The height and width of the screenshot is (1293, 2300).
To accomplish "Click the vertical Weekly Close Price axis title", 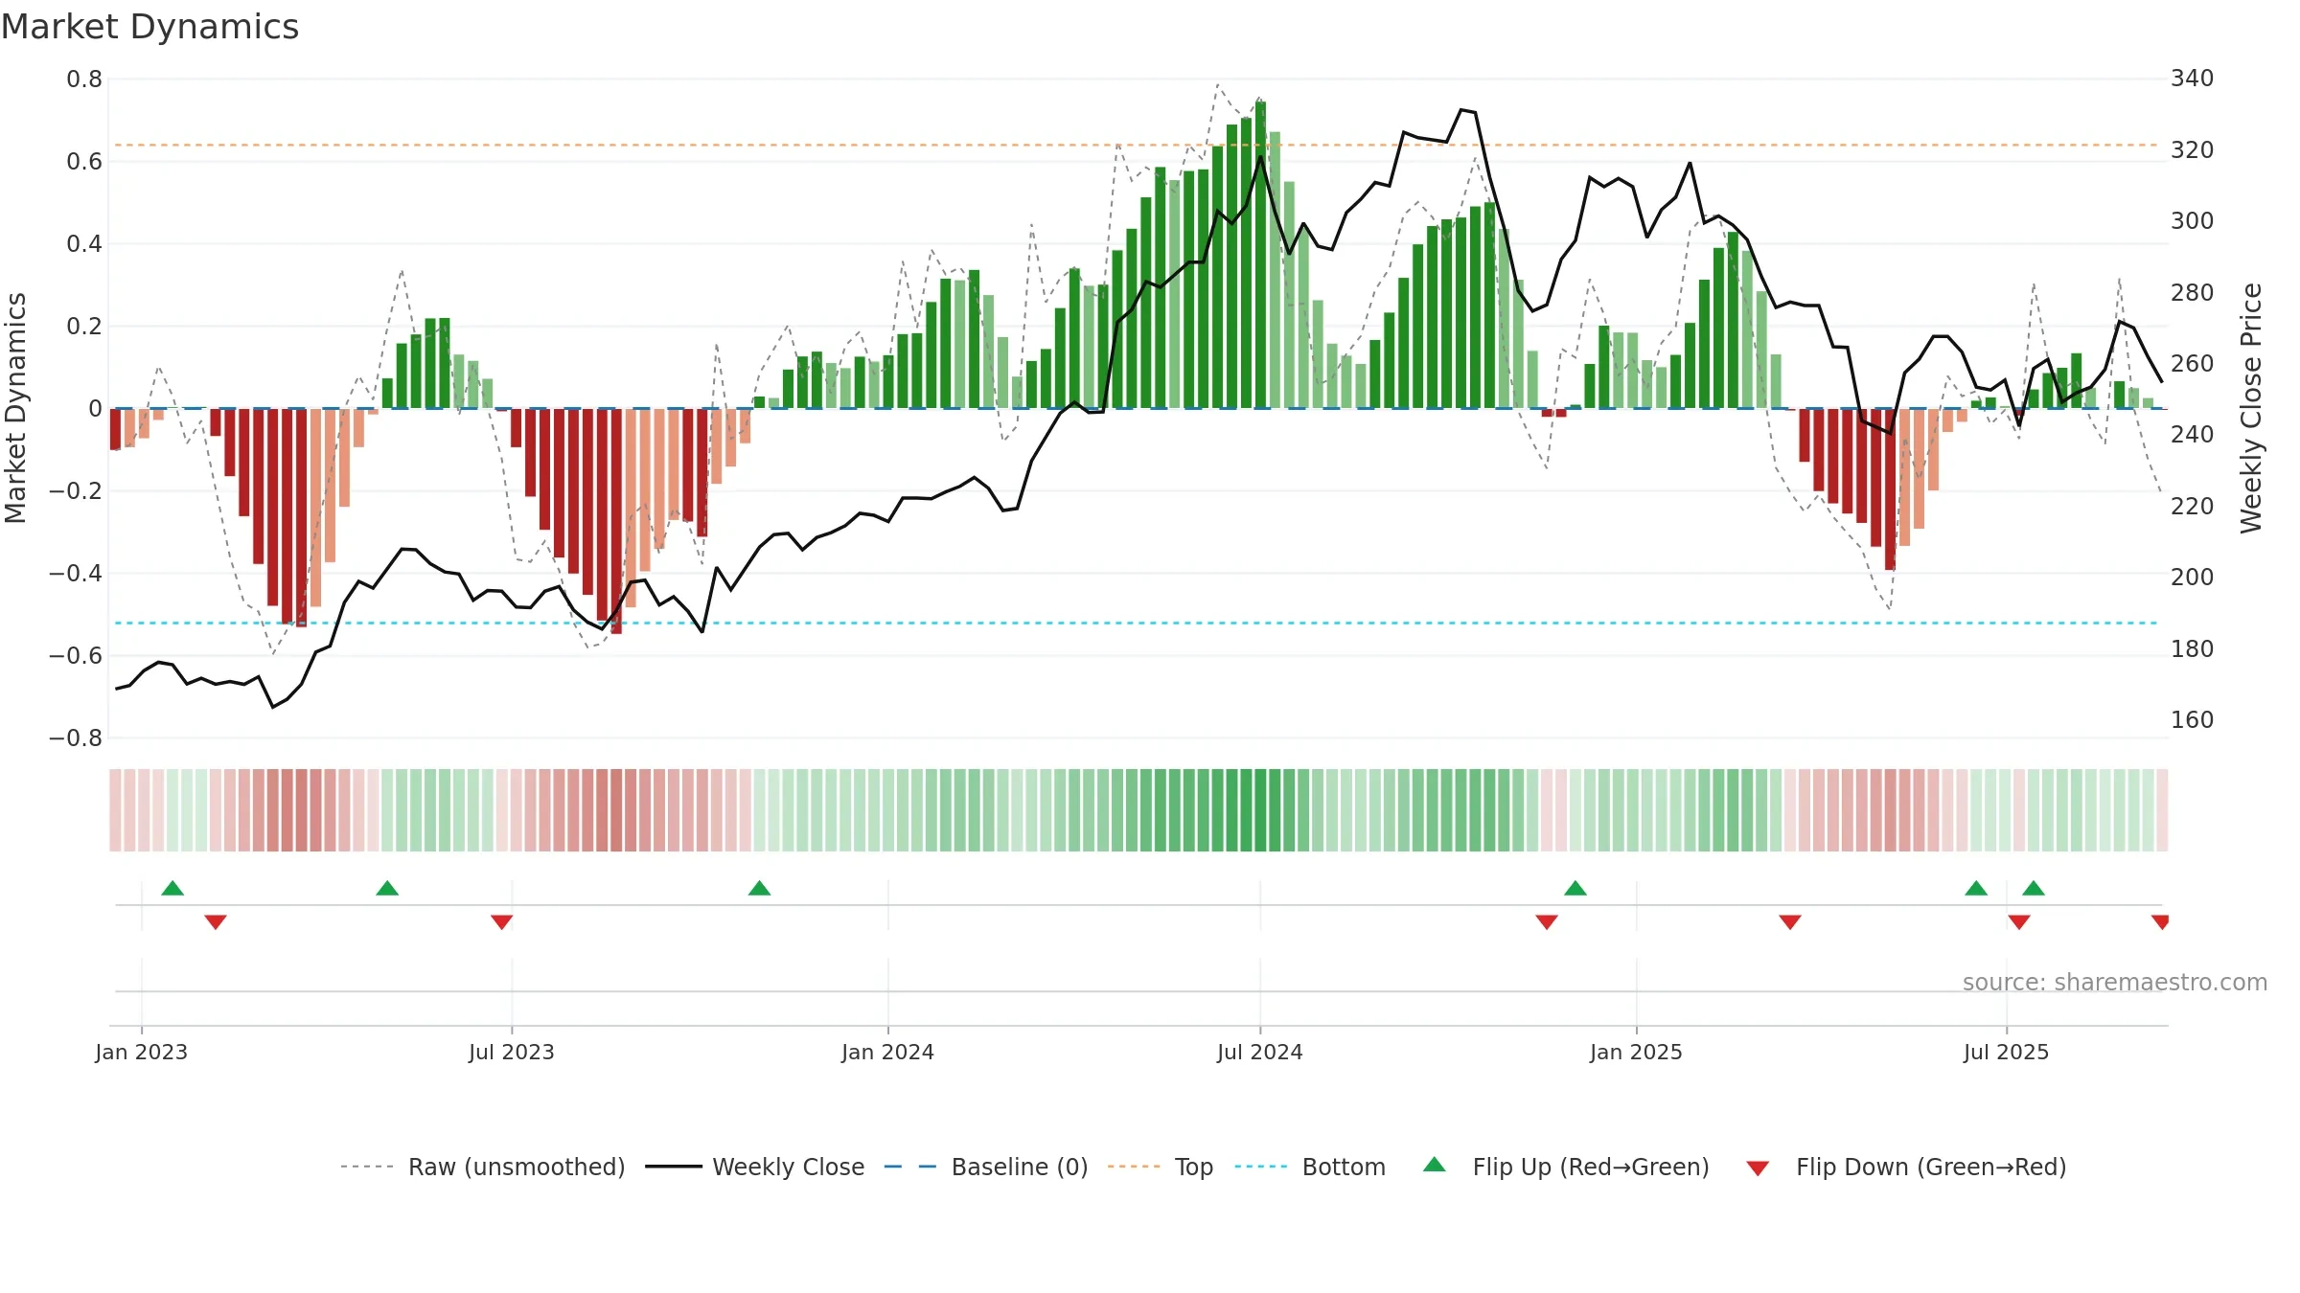I will click(2251, 408).
